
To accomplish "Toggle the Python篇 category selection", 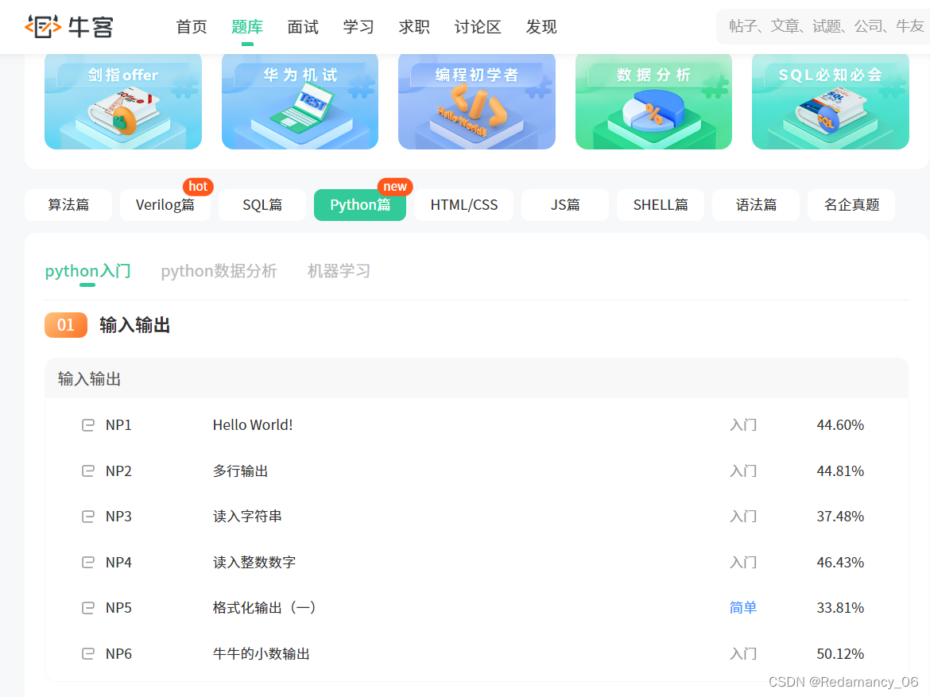I will pos(359,204).
